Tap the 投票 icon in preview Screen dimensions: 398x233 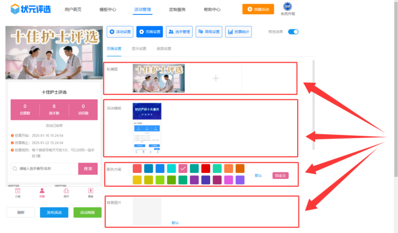click(x=42, y=192)
